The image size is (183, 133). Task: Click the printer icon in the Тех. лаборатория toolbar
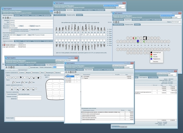pyautogui.click(x=11, y=67)
